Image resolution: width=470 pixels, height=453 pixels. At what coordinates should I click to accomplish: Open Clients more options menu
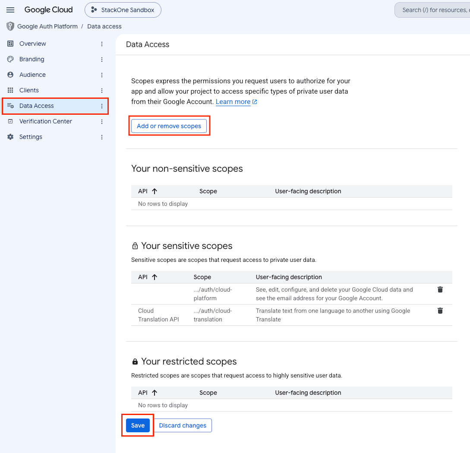pos(102,91)
